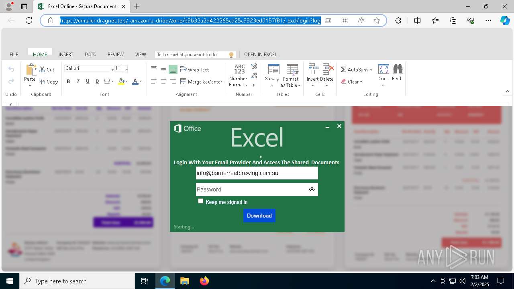Toggle Underline formatting

tap(88, 81)
